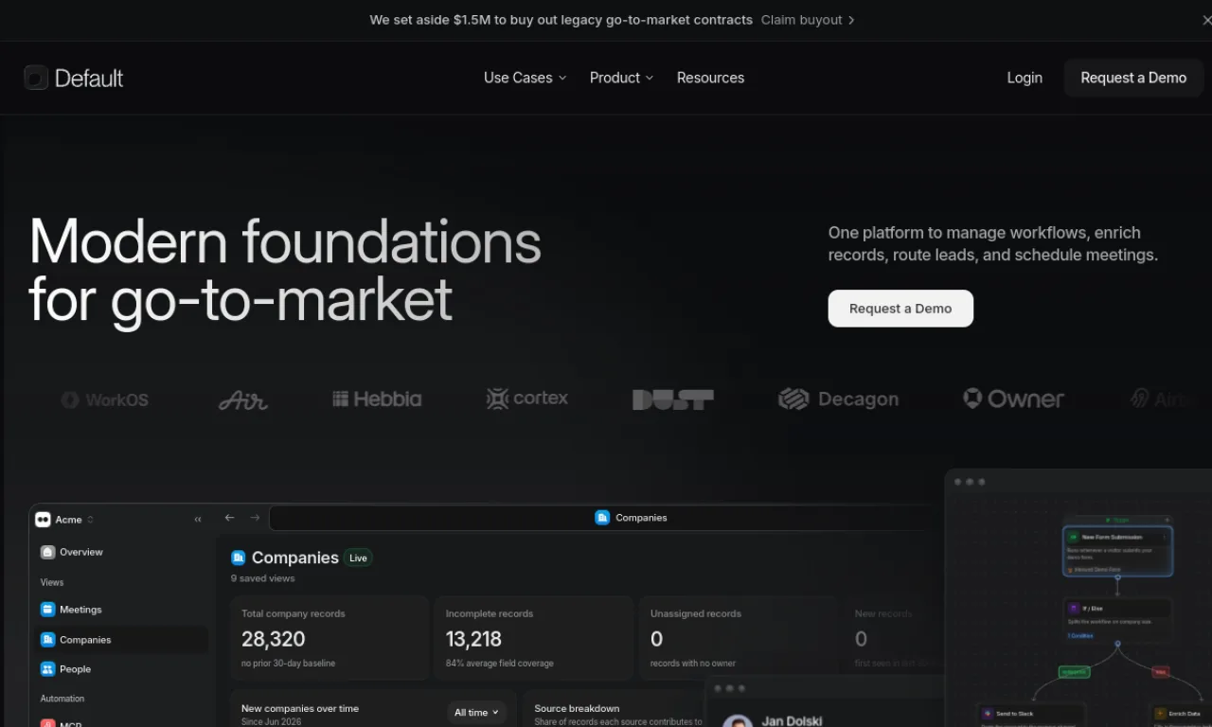Image resolution: width=1212 pixels, height=727 pixels.
Task: Click the Send to Slack node icon
Action: click(x=988, y=714)
